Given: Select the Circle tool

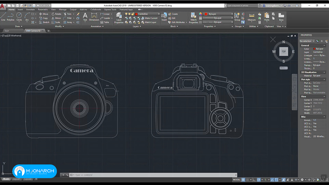Looking at the screenshot, I should tap(19, 16).
